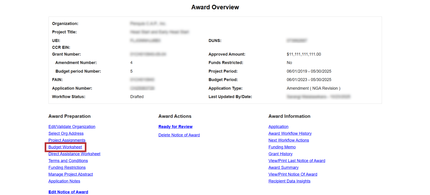This screenshot has width=430, height=195.
Task: Open Terms and Conditions
Action: [x=68, y=161]
